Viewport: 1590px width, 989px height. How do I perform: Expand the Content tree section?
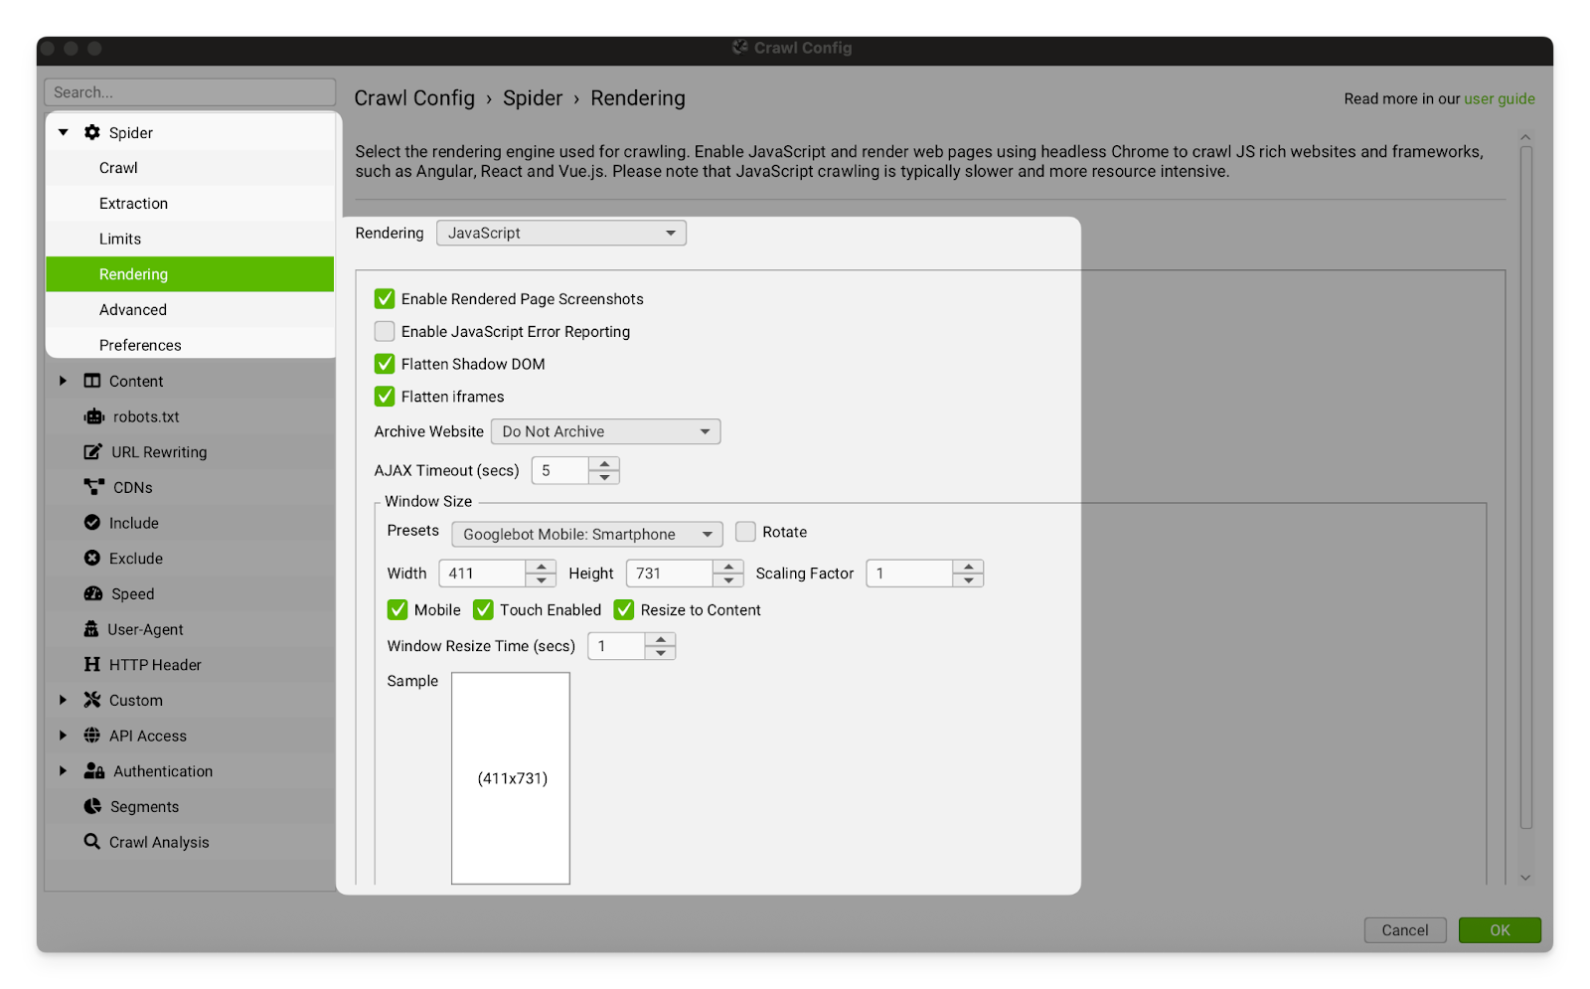point(64,381)
